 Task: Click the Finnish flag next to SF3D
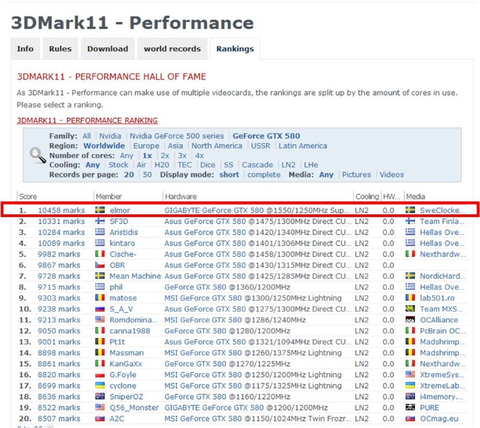pos(100,221)
